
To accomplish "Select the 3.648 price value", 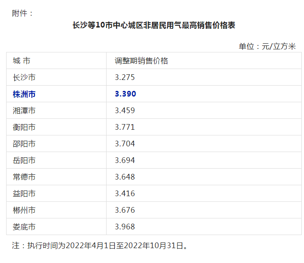I will pos(125,177).
